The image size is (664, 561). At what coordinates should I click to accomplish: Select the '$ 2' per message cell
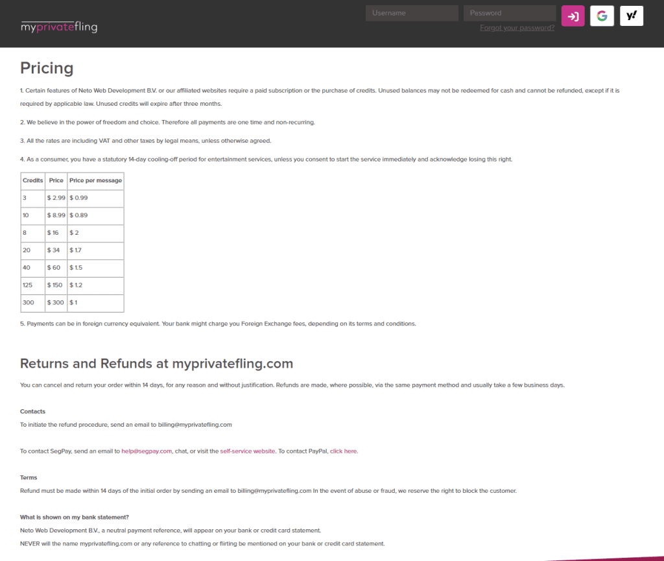tap(95, 233)
